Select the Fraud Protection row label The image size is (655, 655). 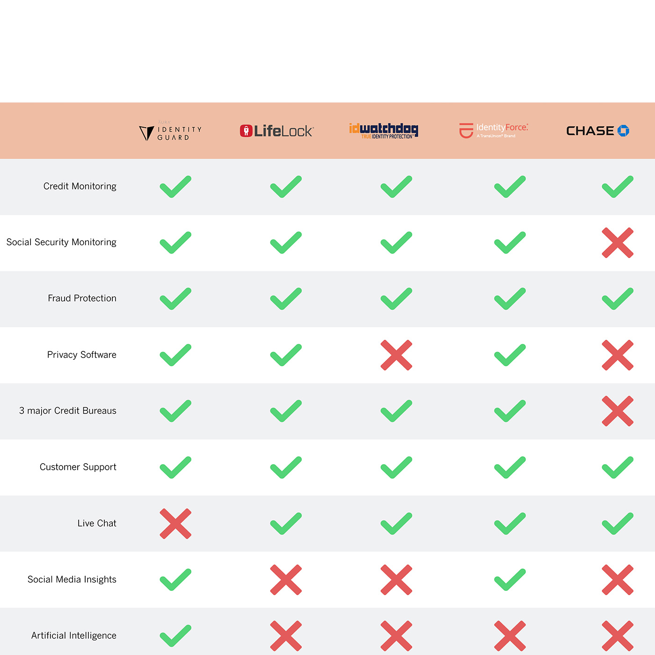[x=82, y=298]
